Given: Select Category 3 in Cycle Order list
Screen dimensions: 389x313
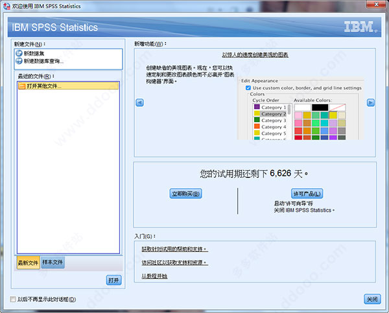Looking at the screenshot, I should coord(270,120).
